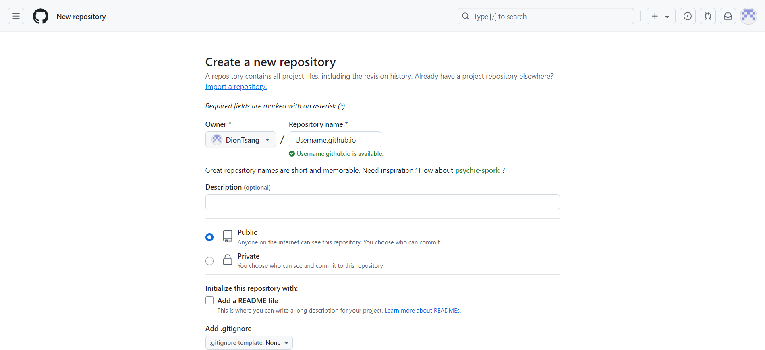This screenshot has height=350, width=765.
Task: Click the Private option label
Action: [249, 256]
